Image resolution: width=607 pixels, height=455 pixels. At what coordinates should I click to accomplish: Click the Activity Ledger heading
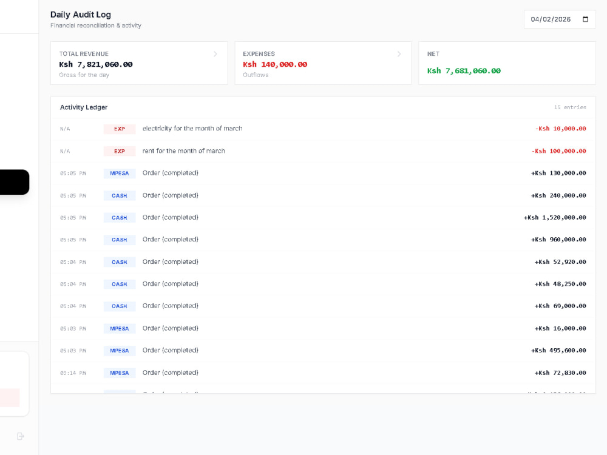pyautogui.click(x=84, y=107)
